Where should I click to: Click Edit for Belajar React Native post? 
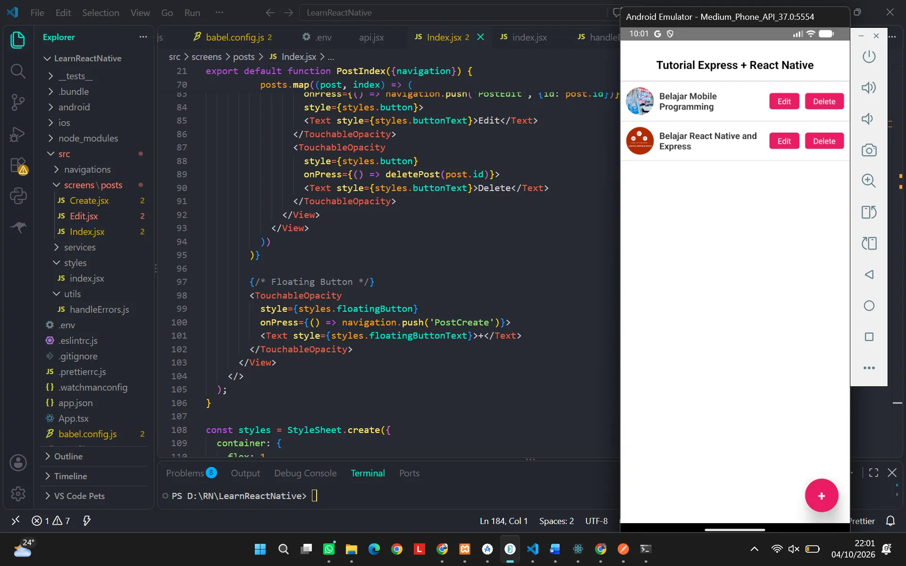coord(784,141)
